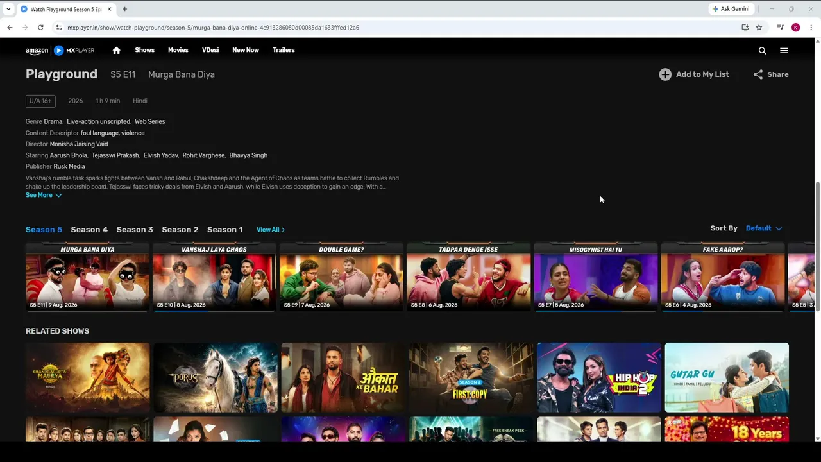Open the Chrome profile avatar
Screen dimensions: 821x462
pos(796,28)
